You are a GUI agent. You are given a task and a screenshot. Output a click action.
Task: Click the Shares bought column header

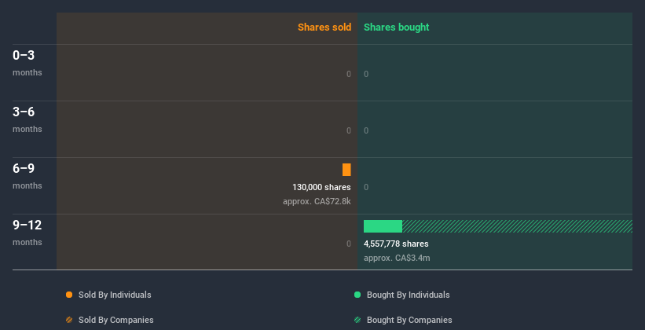[x=397, y=27]
